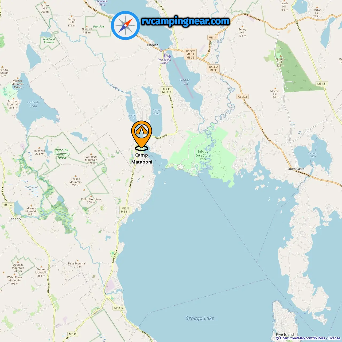Select the US 302 shield near Roosevelt Trail

tap(243, 96)
